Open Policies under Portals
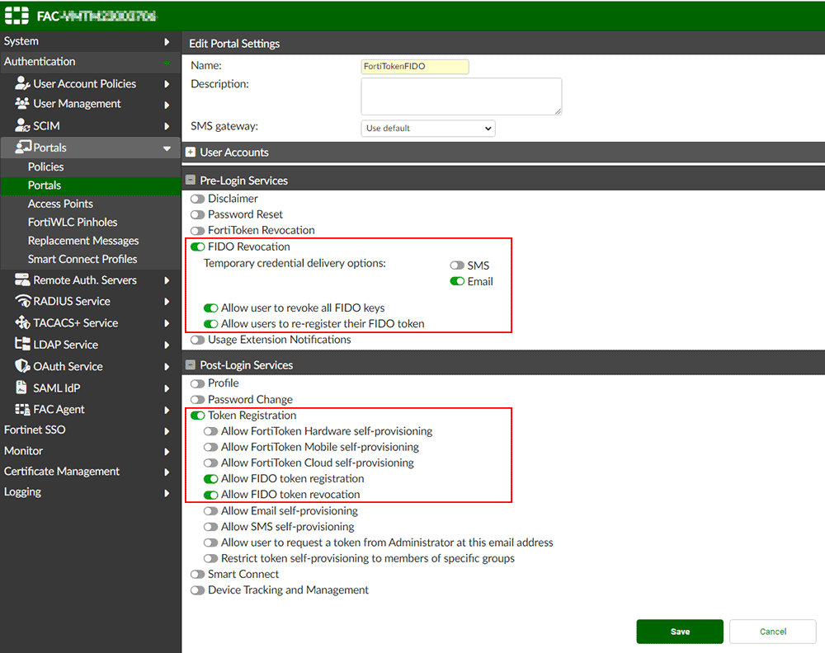This screenshot has height=653, width=825. pyautogui.click(x=45, y=167)
